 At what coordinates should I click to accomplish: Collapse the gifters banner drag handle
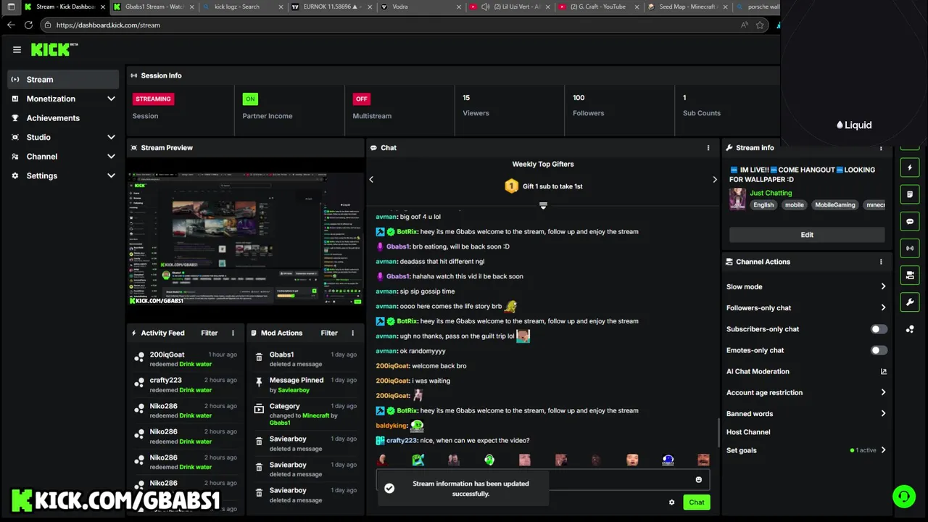[543, 205]
